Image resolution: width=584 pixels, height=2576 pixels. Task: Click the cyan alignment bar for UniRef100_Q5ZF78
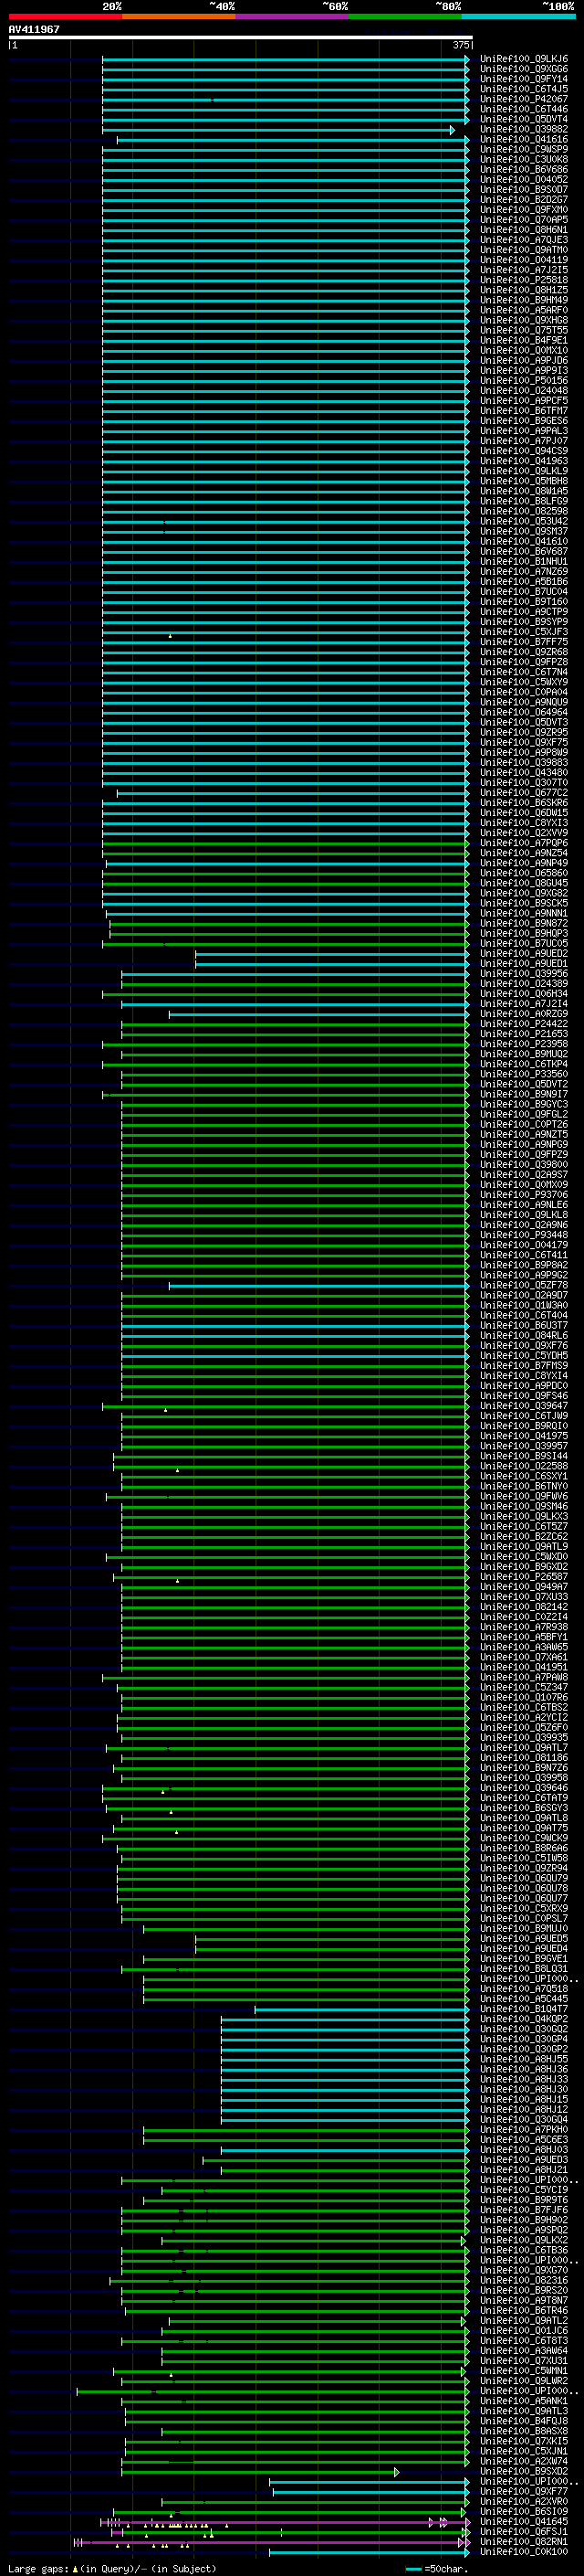click(x=318, y=1286)
